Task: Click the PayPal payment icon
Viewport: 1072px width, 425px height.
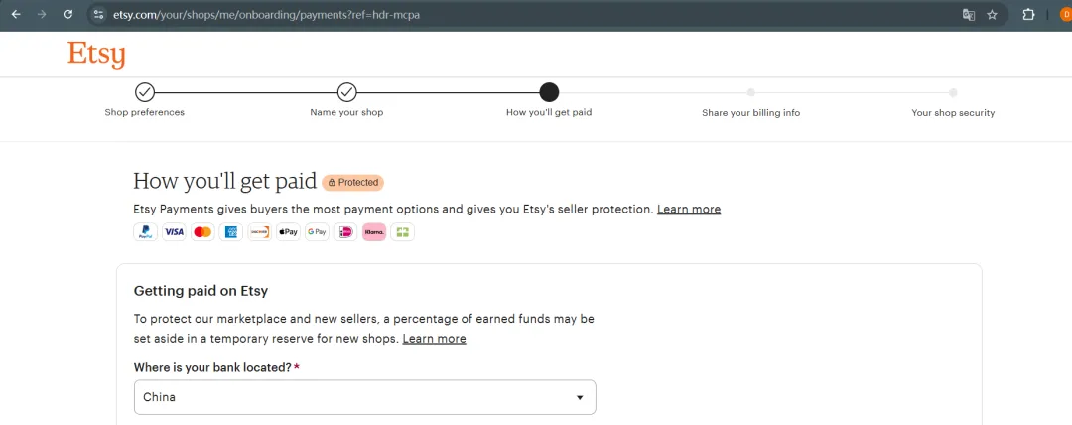Action: click(x=145, y=232)
